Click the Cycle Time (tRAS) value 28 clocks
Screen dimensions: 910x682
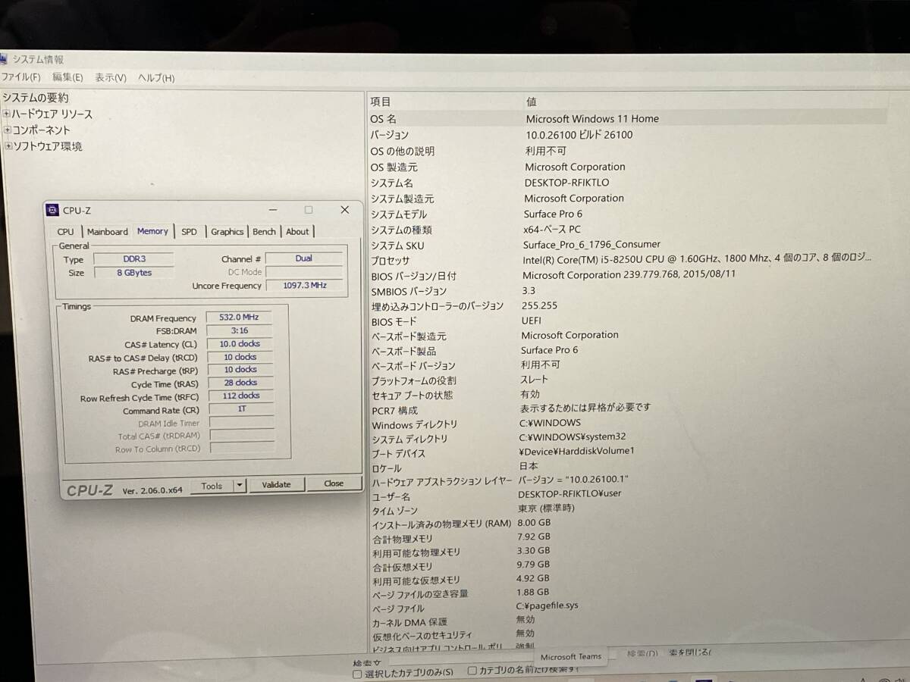pos(240,383)
